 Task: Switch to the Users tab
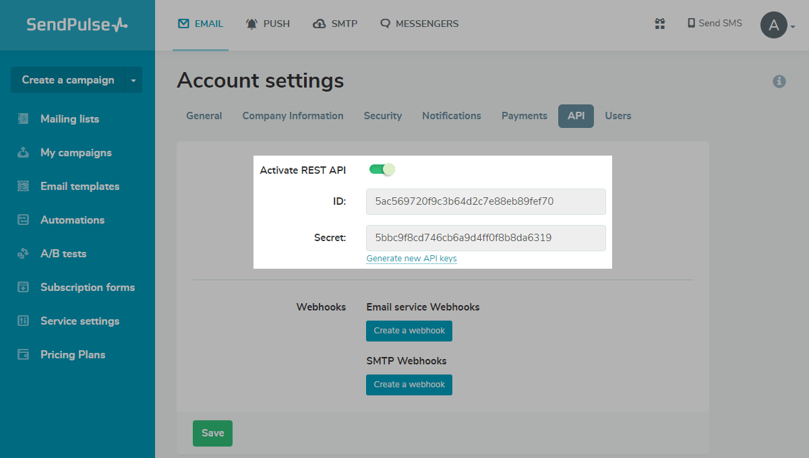[618, 116]
